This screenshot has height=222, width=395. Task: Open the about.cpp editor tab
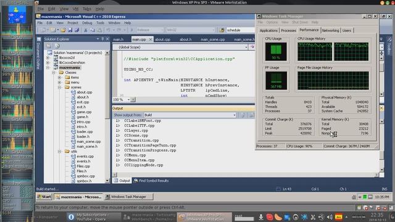162,39
